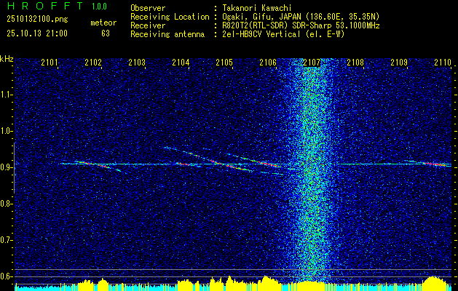The height and width of the screenshot is (291, 458).
Task: Click time marker 2109
Action: click(x=399, y=62)
